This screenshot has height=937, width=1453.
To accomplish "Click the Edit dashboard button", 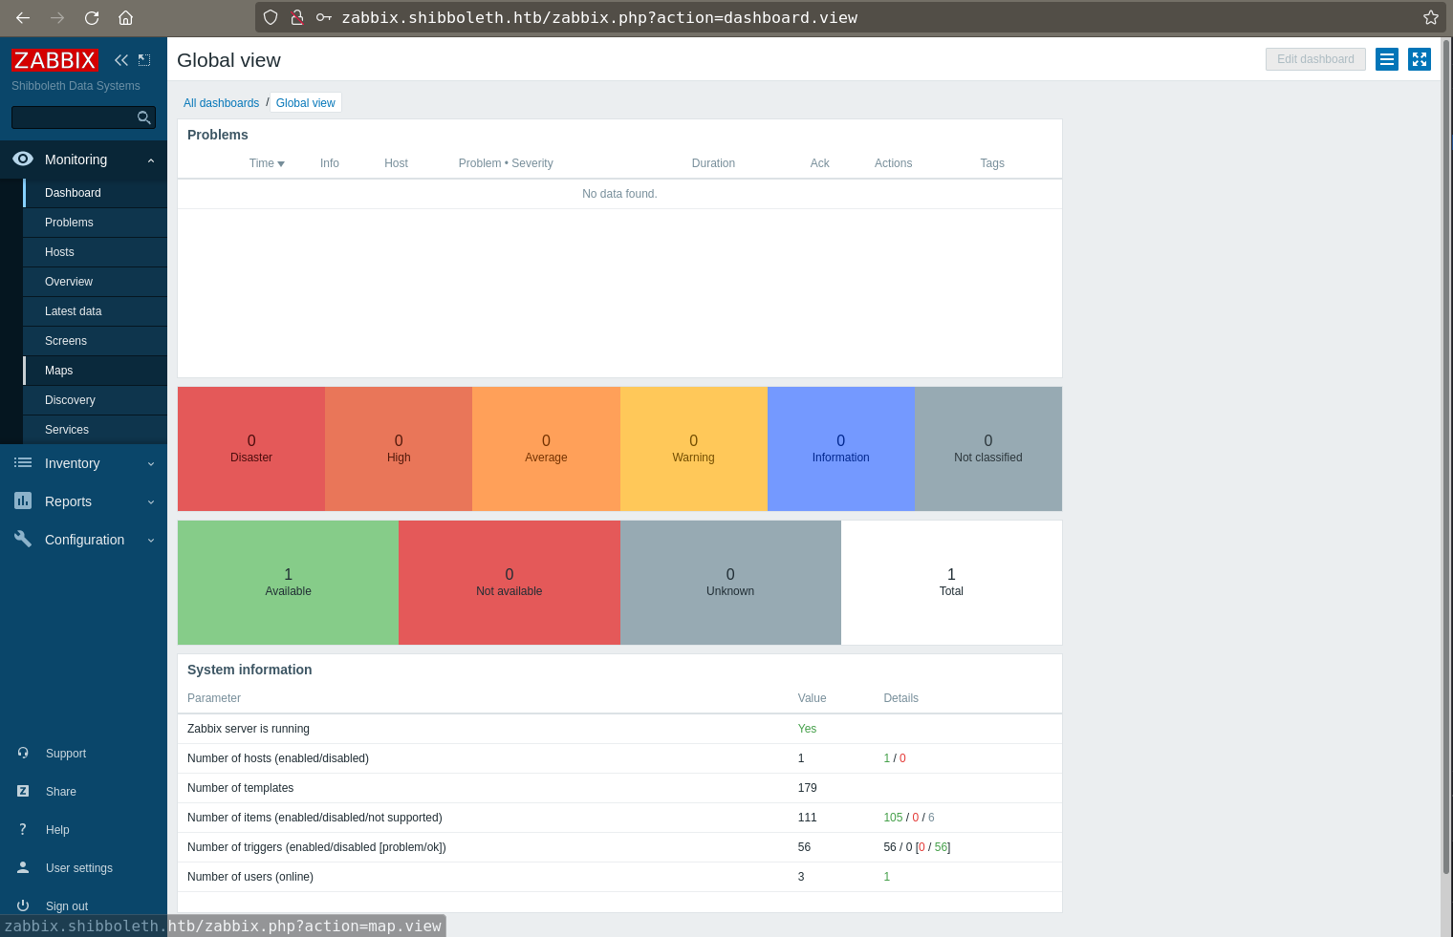I will (1314, 59).
